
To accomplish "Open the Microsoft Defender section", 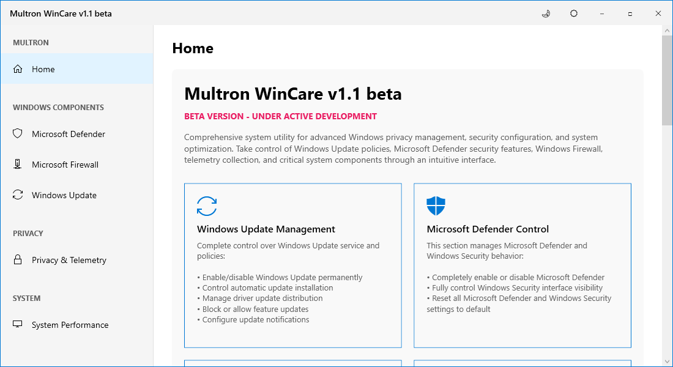I will tap(77, 134).
